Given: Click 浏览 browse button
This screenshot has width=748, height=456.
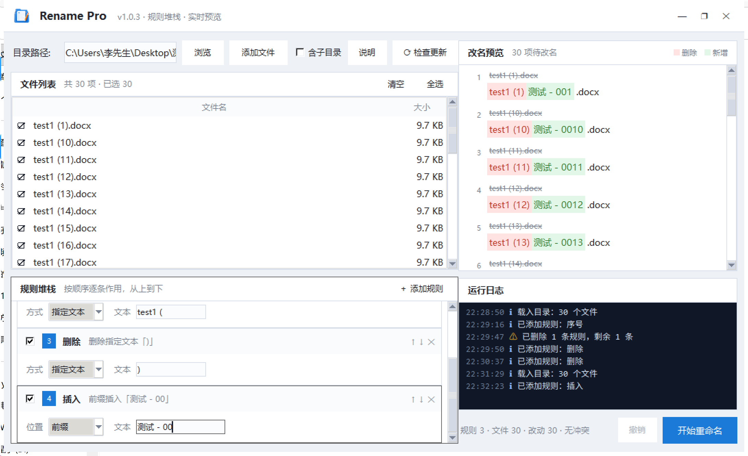Looking at the screenshot, I should point(203,52).
